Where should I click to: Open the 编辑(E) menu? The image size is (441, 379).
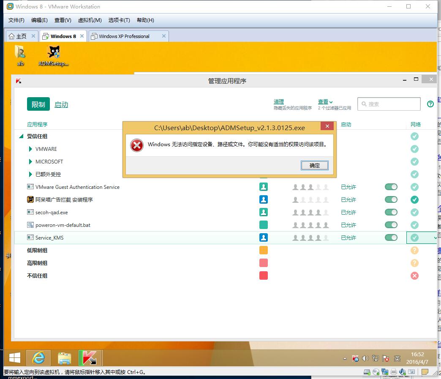coord(39,20)
